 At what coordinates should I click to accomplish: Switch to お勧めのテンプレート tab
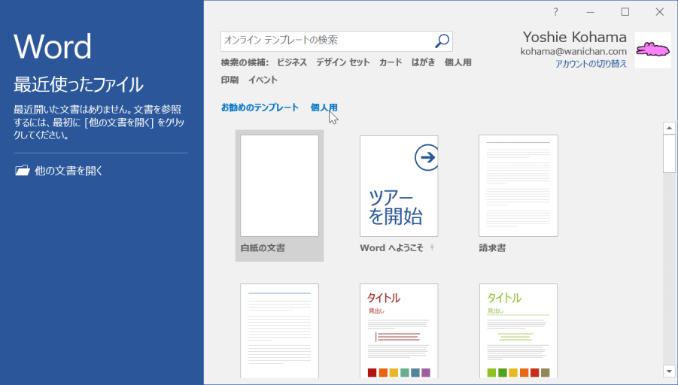[x=260, y=108]
